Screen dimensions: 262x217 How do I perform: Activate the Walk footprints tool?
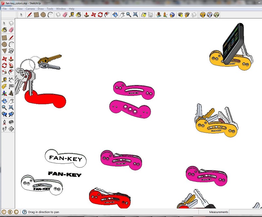pyautogui.click(x=4, y=129)
